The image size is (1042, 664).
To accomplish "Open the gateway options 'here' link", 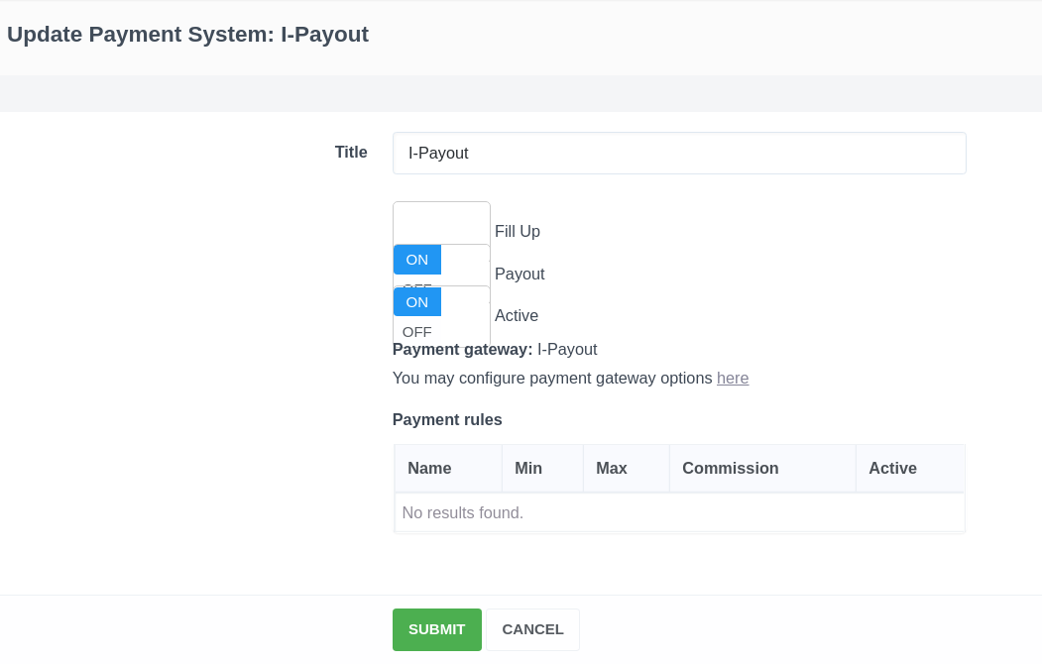I will [733, 378].
